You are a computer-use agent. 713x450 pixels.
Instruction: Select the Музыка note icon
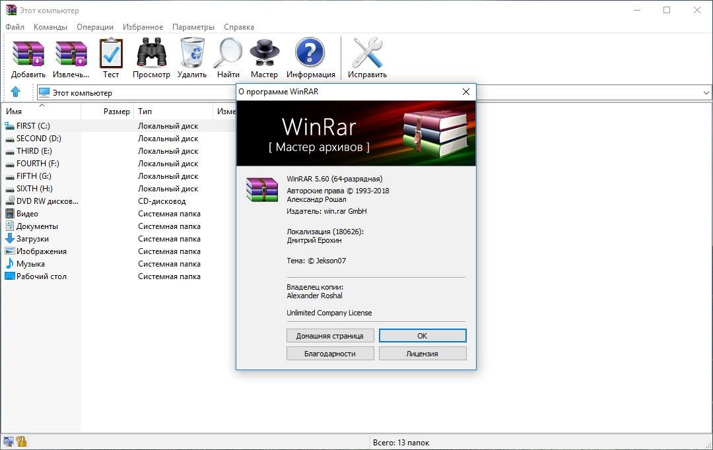click(x=9, y=263)
